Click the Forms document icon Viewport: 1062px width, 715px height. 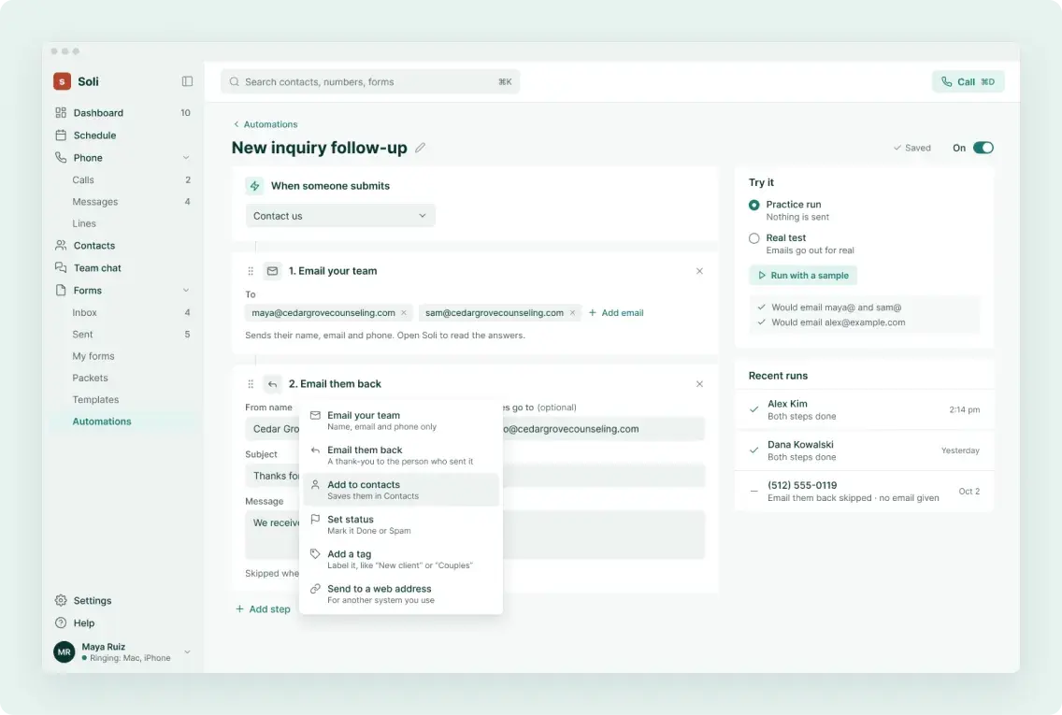pos(61,290)
